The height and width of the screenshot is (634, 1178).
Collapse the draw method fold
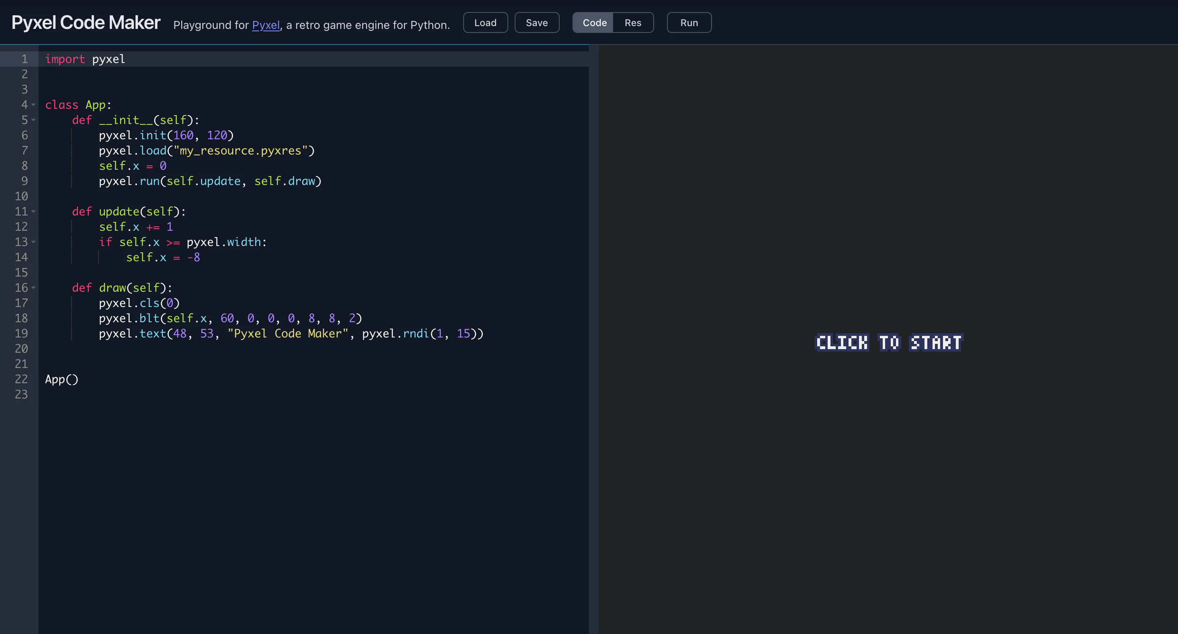coord(33,288)
